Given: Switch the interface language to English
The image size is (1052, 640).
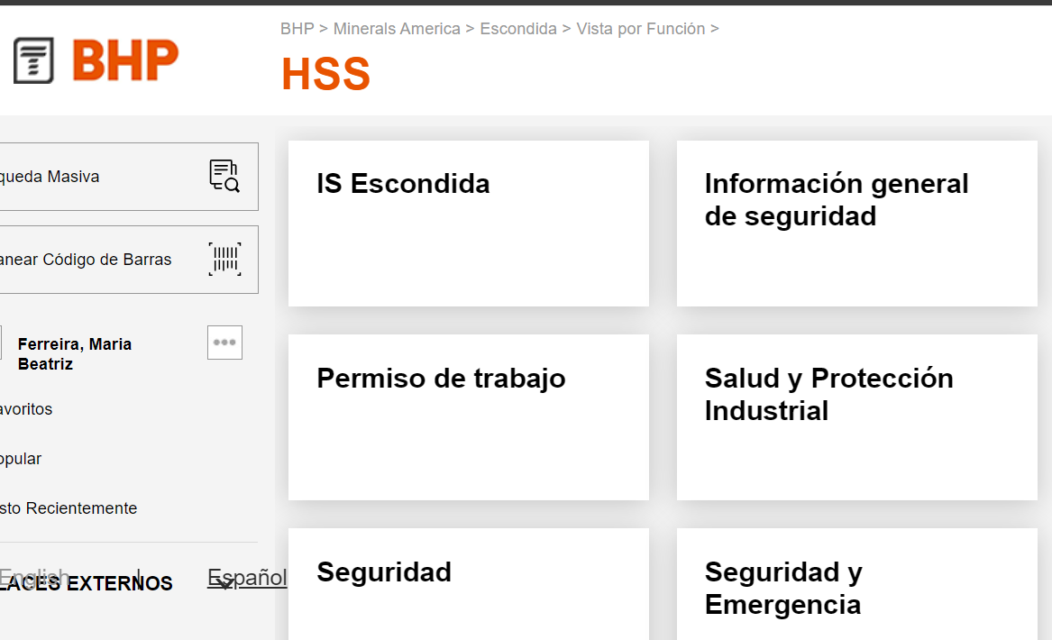Looking at the screenshot, I should click(34, 577).
